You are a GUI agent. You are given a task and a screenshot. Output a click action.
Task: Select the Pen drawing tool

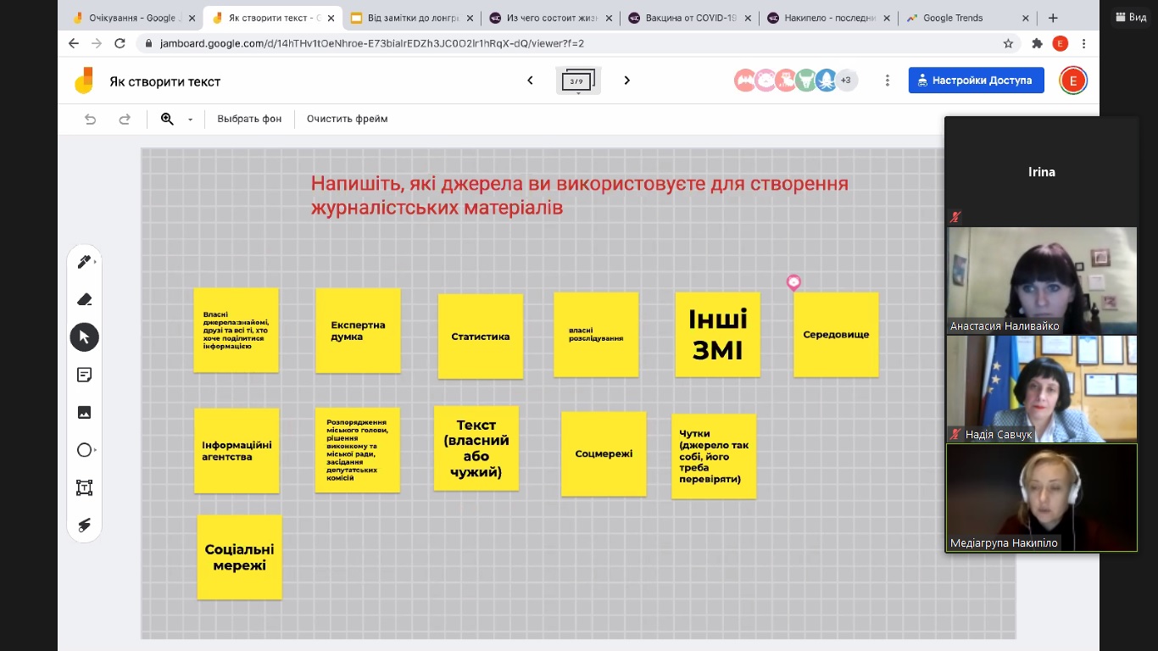(84, 262)
